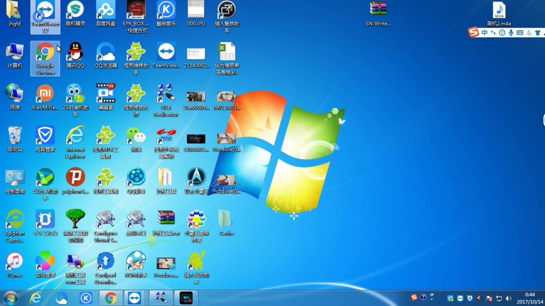Open Sogou skin shirt icon
The image size is (545, 306).
click(538, 33)
